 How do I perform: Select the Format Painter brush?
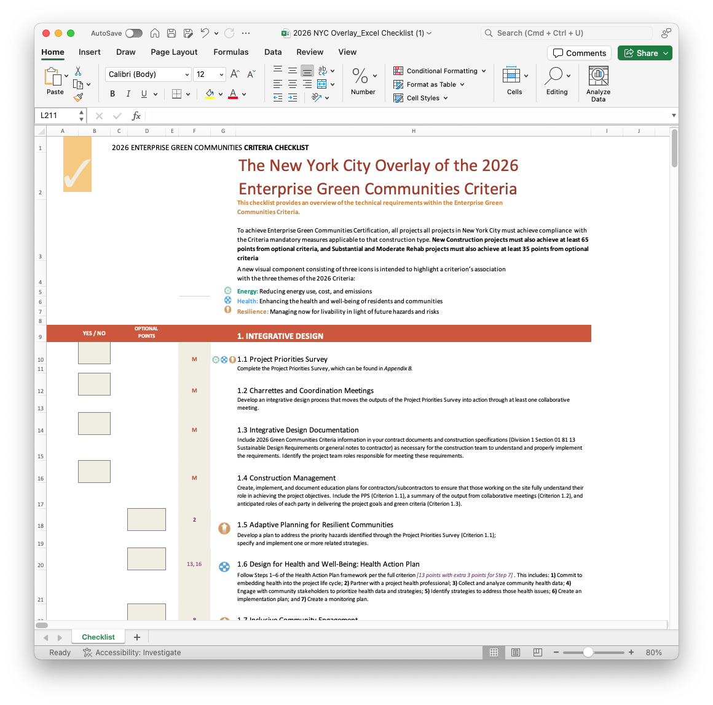point(78,97)
